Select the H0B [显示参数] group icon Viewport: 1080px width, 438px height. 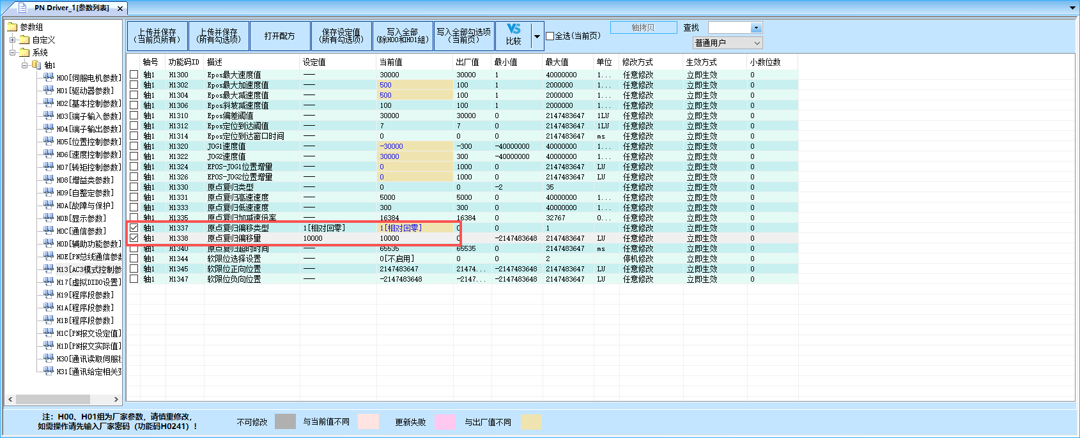49,218
